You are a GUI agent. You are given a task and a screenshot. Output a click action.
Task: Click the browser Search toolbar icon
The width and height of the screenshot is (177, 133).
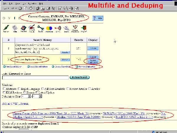[37, 8]
